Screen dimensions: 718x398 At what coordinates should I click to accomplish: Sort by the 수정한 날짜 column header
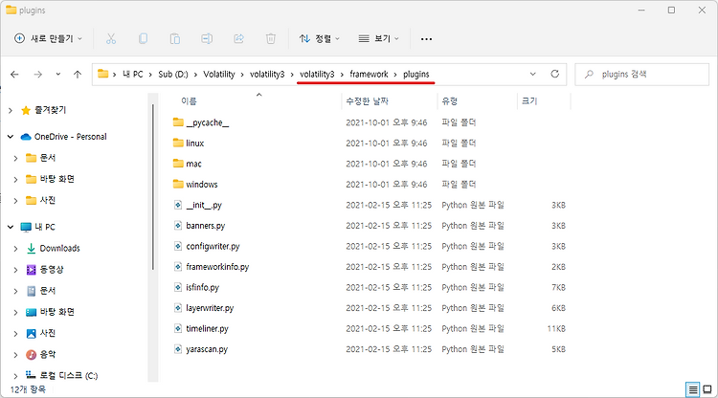pyautogui.click(x=367, y=101)
